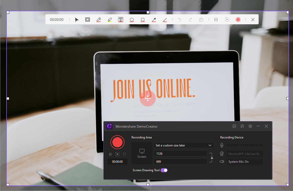Click the Recording Area label
Screen dimensions: 293x191
(x=141, y=137)
